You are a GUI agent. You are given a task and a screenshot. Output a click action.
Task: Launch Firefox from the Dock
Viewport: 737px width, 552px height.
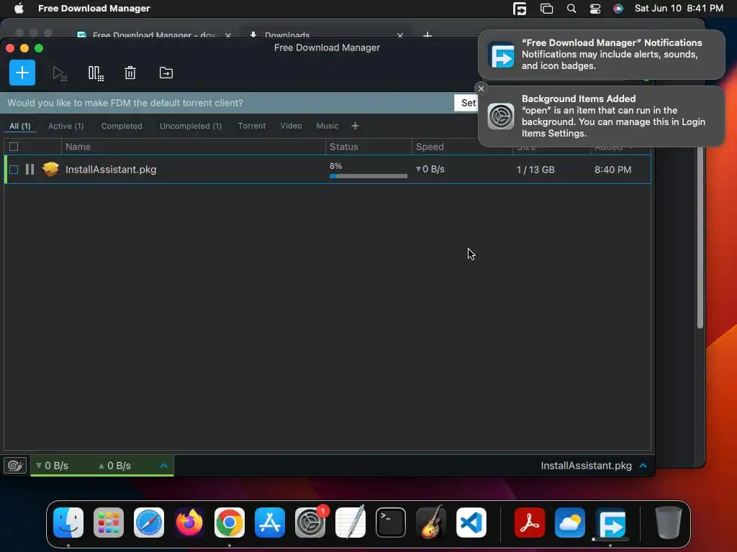pyautogui.click(x=189, y=523)
